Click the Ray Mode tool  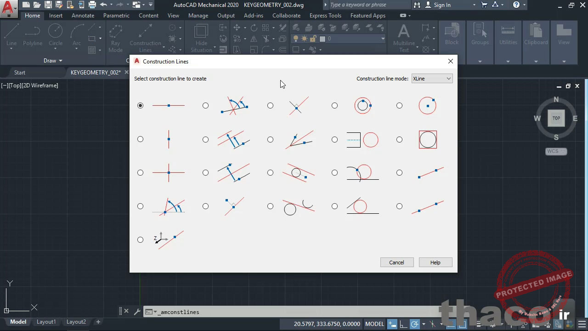(115, 39)
